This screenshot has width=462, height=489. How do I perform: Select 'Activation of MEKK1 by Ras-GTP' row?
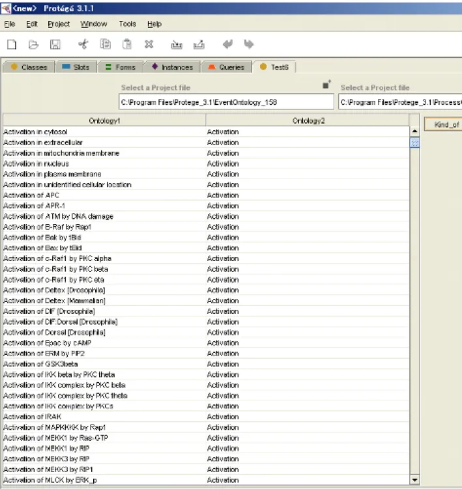[206, 438]
